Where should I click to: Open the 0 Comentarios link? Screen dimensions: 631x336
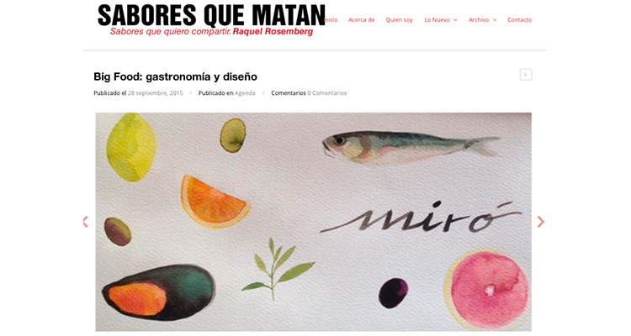(327, 93)
